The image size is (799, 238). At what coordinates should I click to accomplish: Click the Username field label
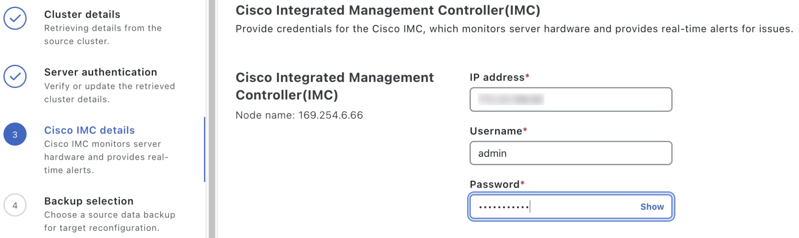coord(496,131)
